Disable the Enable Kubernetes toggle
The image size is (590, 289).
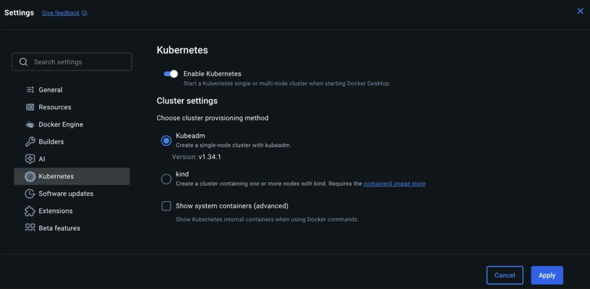click(x=171, y=74)
